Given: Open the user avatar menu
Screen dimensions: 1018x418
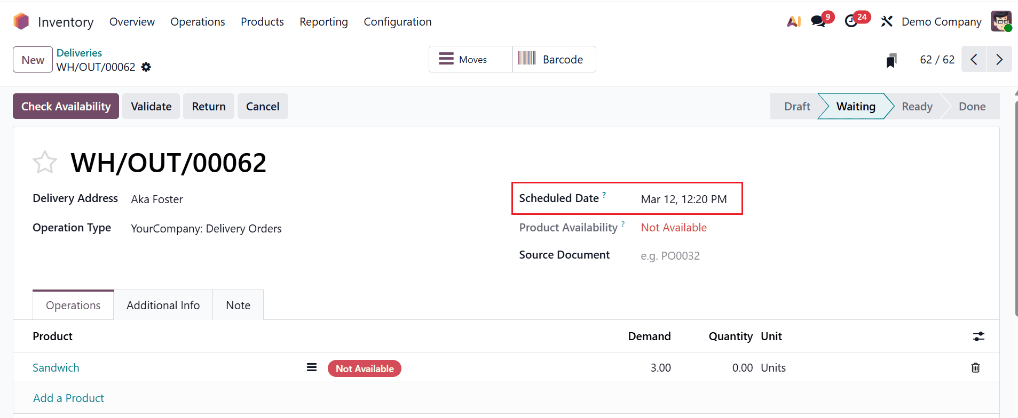Looking at the screenshot, I should point(1001,21).
